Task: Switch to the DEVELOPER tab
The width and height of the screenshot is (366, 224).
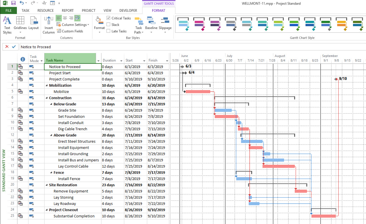Action: point(128,10)
